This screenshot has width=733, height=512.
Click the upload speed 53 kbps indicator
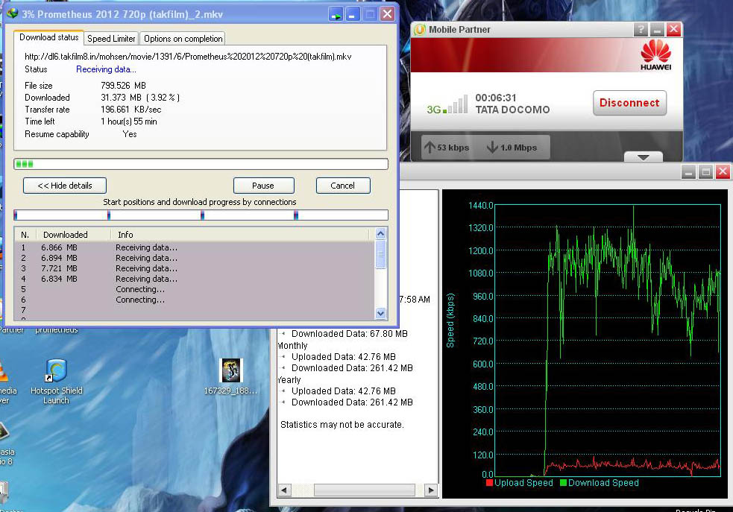447,148
